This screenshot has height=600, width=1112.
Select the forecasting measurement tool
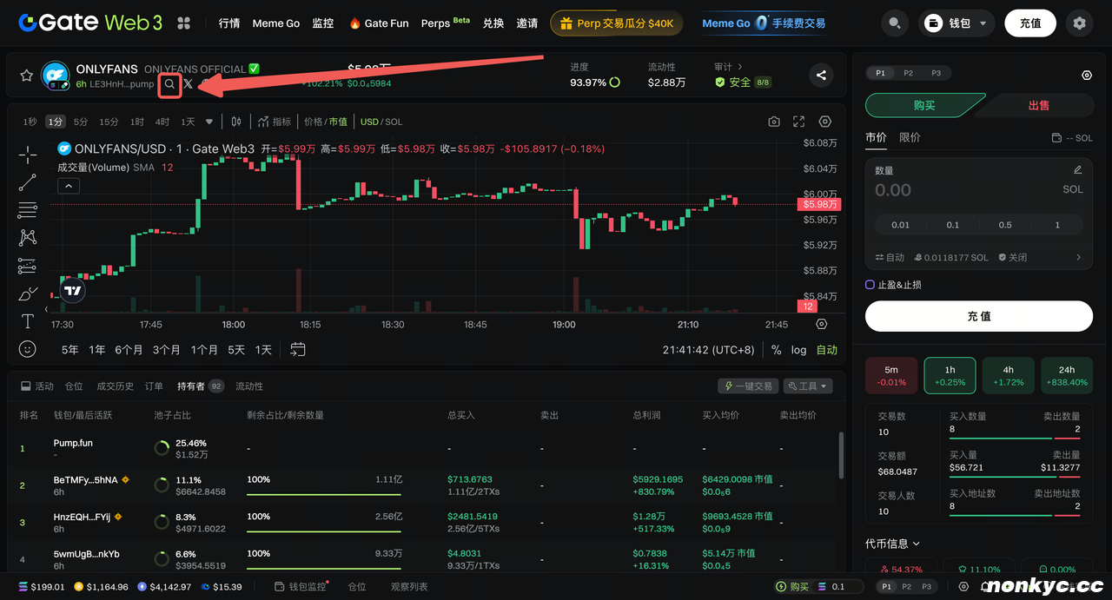tap(28, 266)
